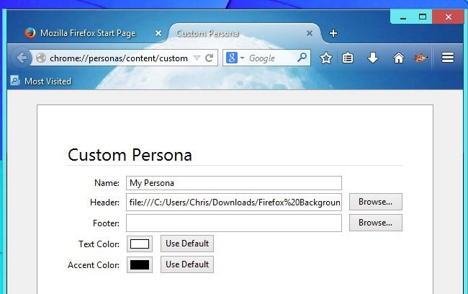468x294 pixels.
Task: Use Default for Accent Color
Action: click(x=187, y=264)
